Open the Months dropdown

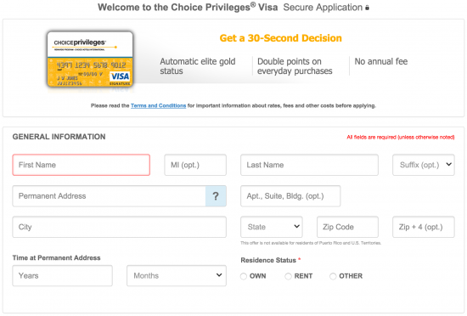point(177,276)
